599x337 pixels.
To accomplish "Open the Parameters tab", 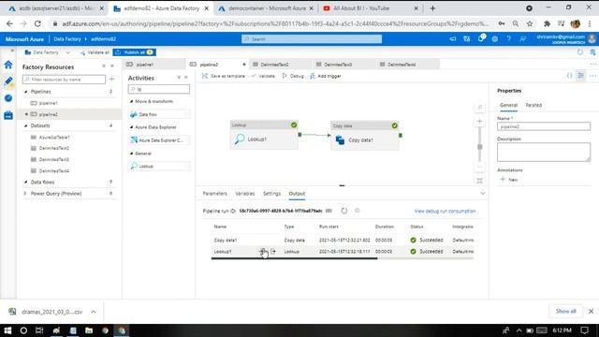I will coord(214,194).
